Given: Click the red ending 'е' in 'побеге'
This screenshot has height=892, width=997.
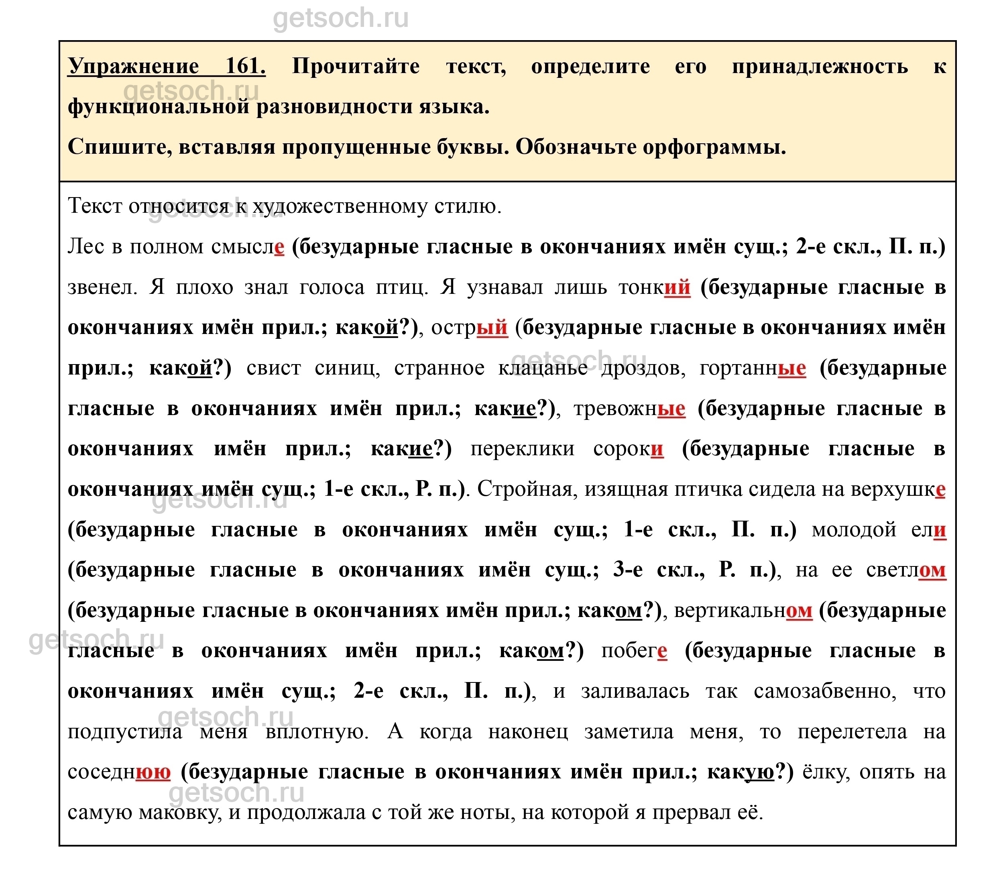Looking at the screenshot, I should pyautogui.click(x=662, y=651).
